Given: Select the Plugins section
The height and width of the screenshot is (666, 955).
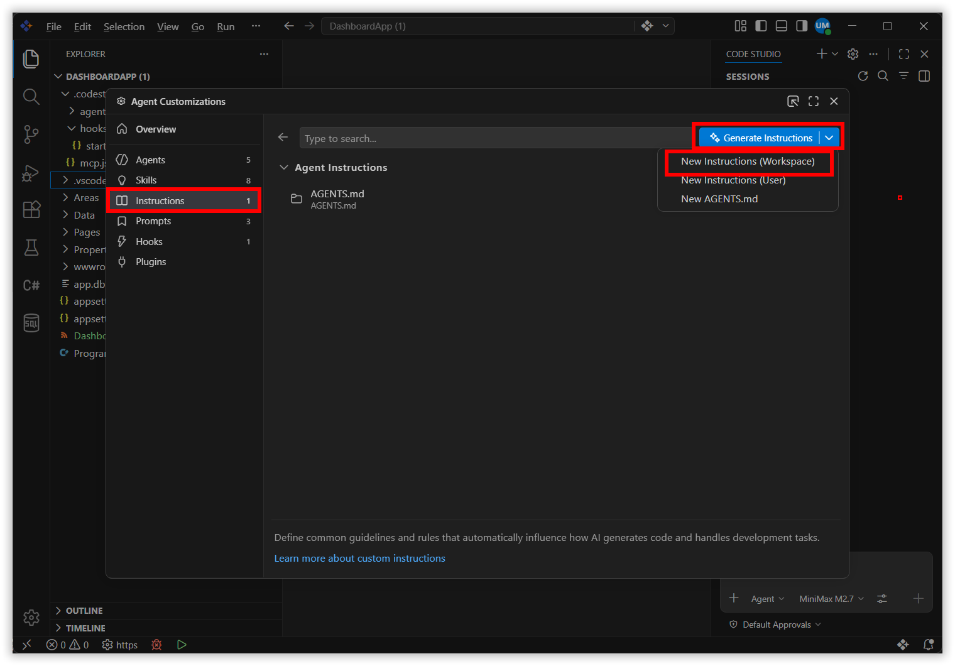Looking at the screenshot, I should pos(183,262).
